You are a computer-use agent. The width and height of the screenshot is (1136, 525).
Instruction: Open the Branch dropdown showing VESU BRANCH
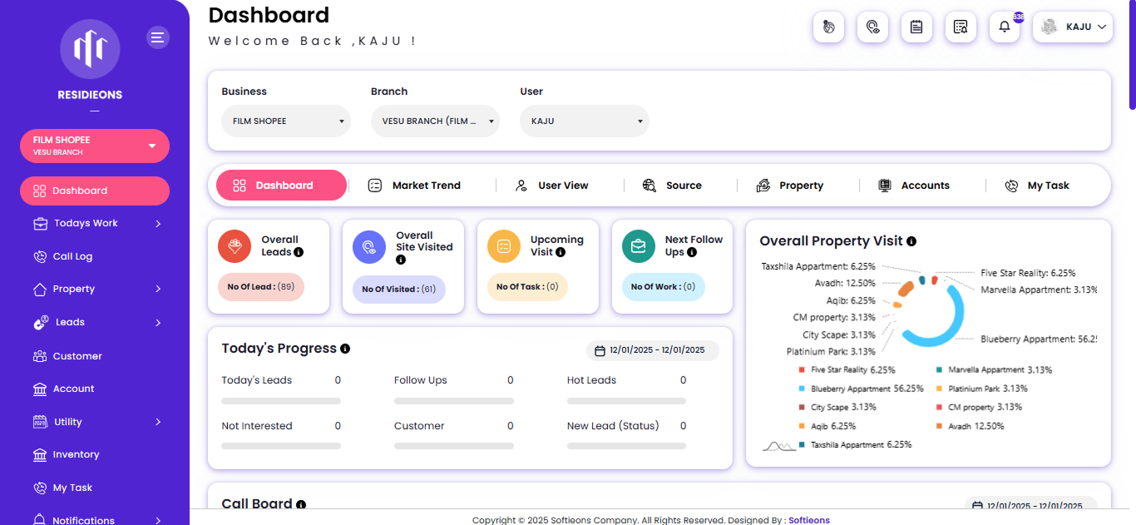point(435,121)
